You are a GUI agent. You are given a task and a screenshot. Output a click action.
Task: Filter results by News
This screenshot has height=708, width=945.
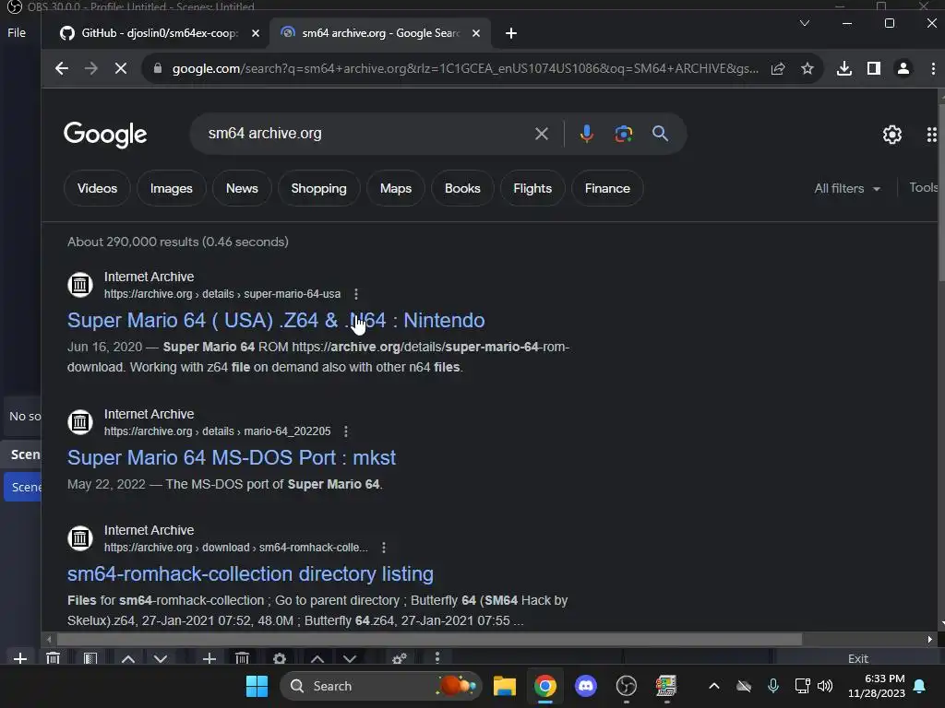pos(242,188)
